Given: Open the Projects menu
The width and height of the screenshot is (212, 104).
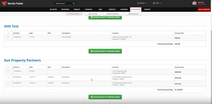Looking at the screenshot, I should click(x=77, y=10).
